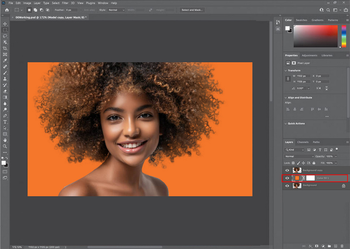Select the Dodge tool

[x=5, y=110]
